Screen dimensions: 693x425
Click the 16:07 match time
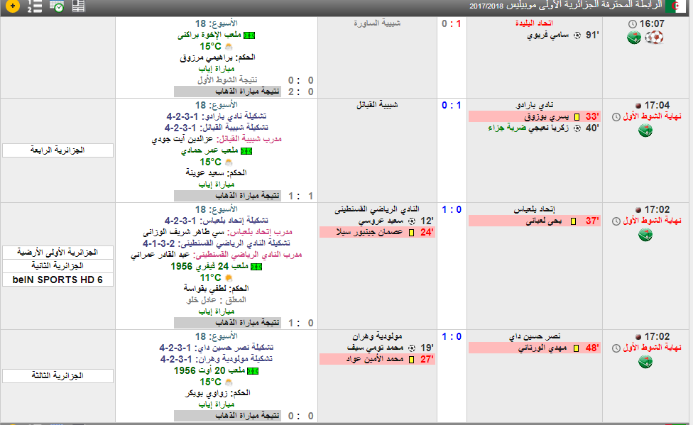click(652, 24)
